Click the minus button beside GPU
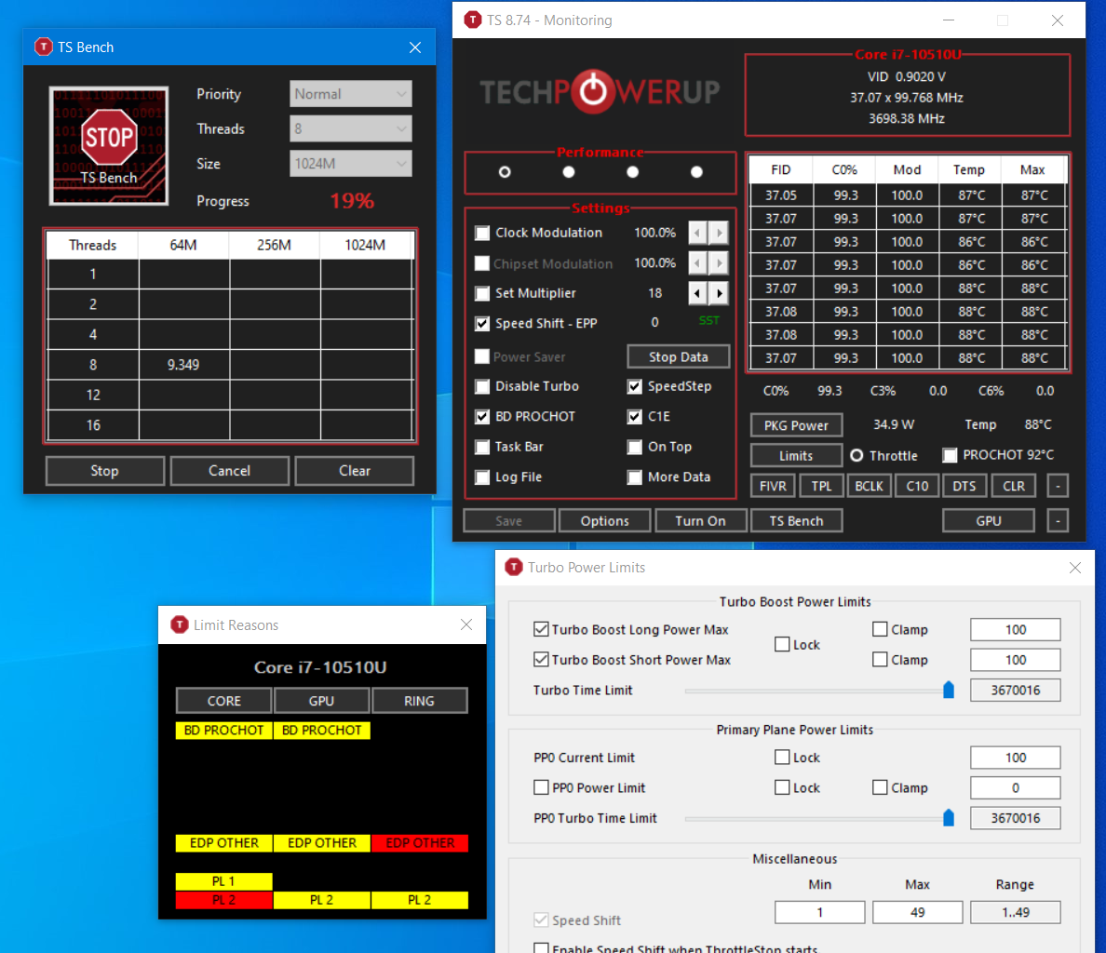This screenshot has width=1106, height=953. (1058, 521)
